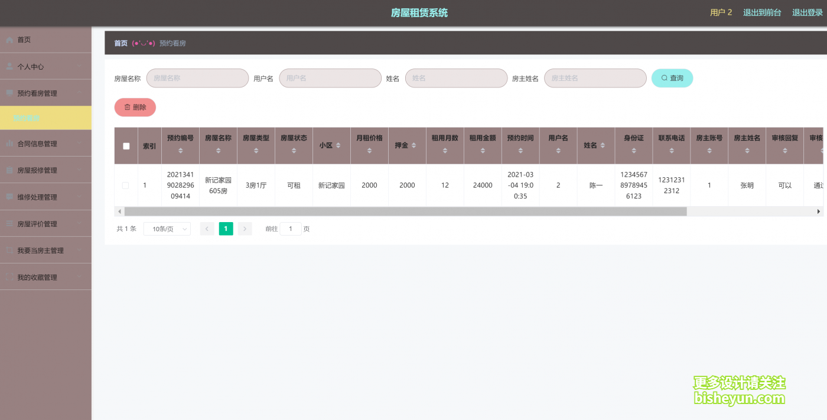Viewport: 827px width, 420px height.
Task: Expand 合同信息管理 menu using its chevron
Action: pyautogui.click(x=79, y=144)
